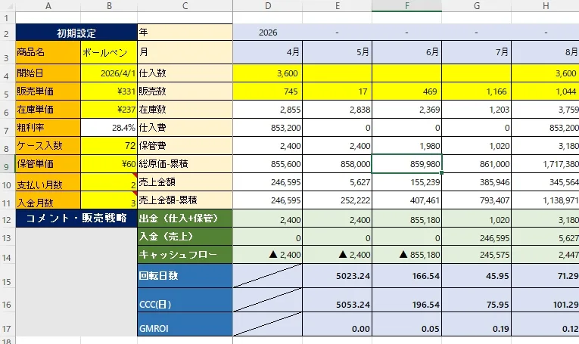The width and height of the screenshot is (579, 344).
Task: Click the 回転日数 row label
Action: tap(185, 276)
